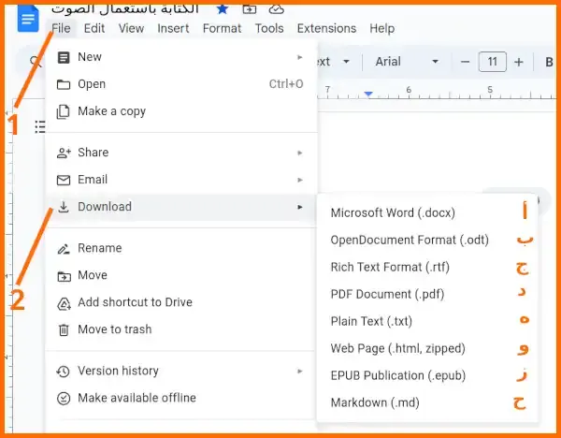Select Move in the File menu
561x438 pixels.
181,275
